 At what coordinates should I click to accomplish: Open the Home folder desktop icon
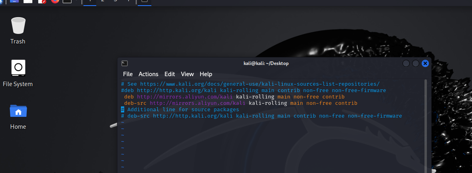[18, 115]
